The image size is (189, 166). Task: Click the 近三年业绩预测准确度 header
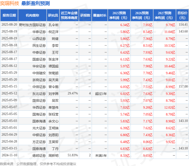click(69, 15)
